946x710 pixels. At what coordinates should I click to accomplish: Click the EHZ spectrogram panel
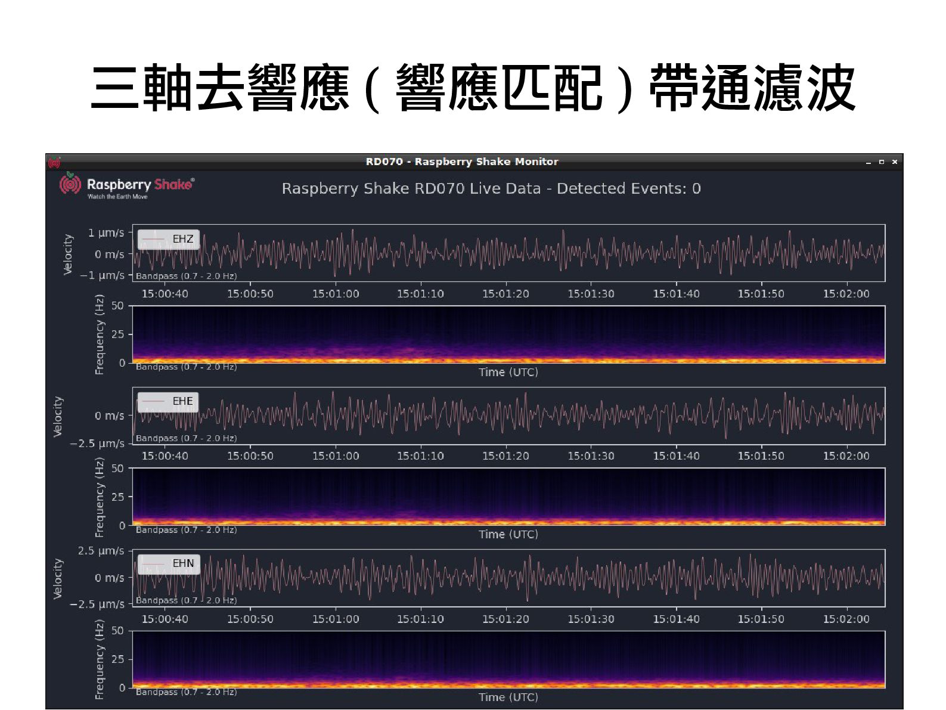pyautogui.click(x=508, y=334)
